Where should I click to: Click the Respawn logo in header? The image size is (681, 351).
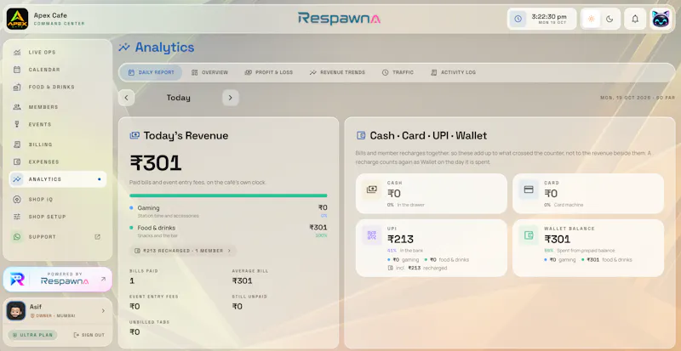(x=339, y=18)
